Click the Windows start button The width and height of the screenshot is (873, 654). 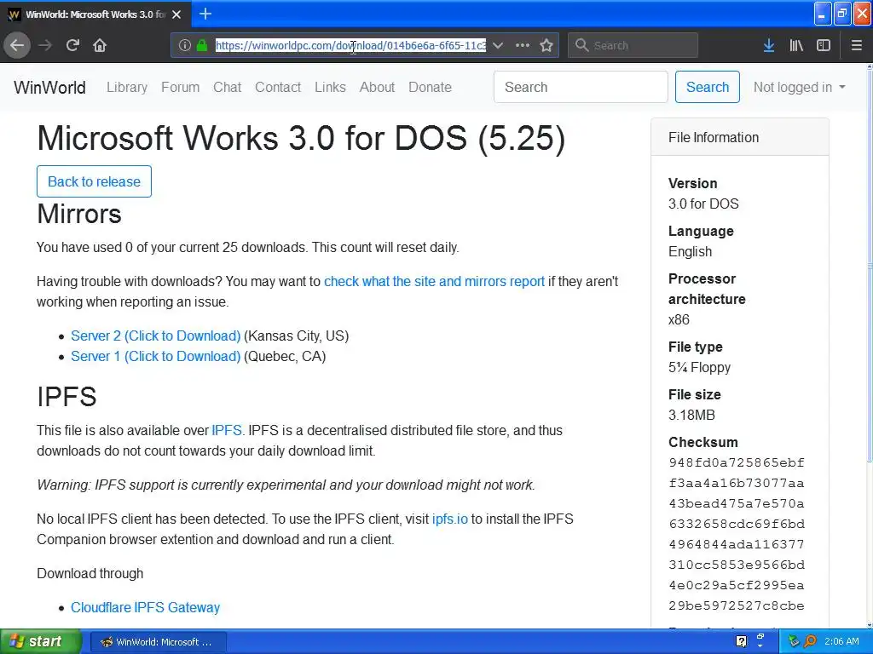tap(40, 641)
